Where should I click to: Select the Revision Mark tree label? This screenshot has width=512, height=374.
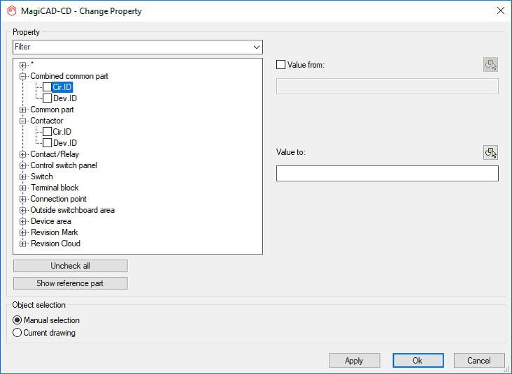pyautogui.click(x=54, y=232)
